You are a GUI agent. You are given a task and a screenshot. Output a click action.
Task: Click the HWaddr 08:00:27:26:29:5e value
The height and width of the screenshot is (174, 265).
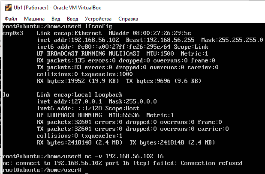[150, 33]
